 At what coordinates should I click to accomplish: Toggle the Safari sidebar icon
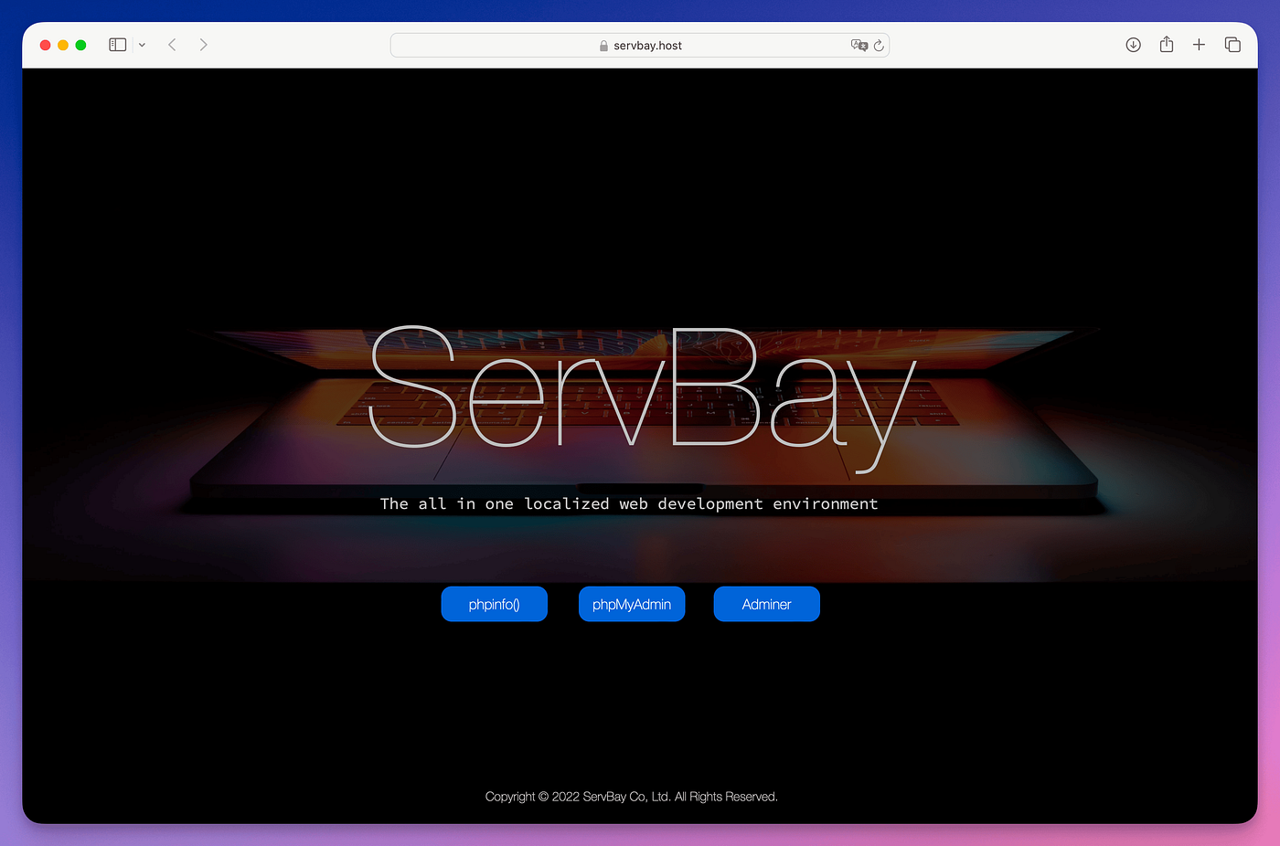(x=117, y=45)
